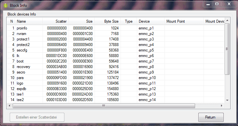Viewport: 238px width, 126px height.
Task: Sort by the Size column header
Action: (82, 21)
